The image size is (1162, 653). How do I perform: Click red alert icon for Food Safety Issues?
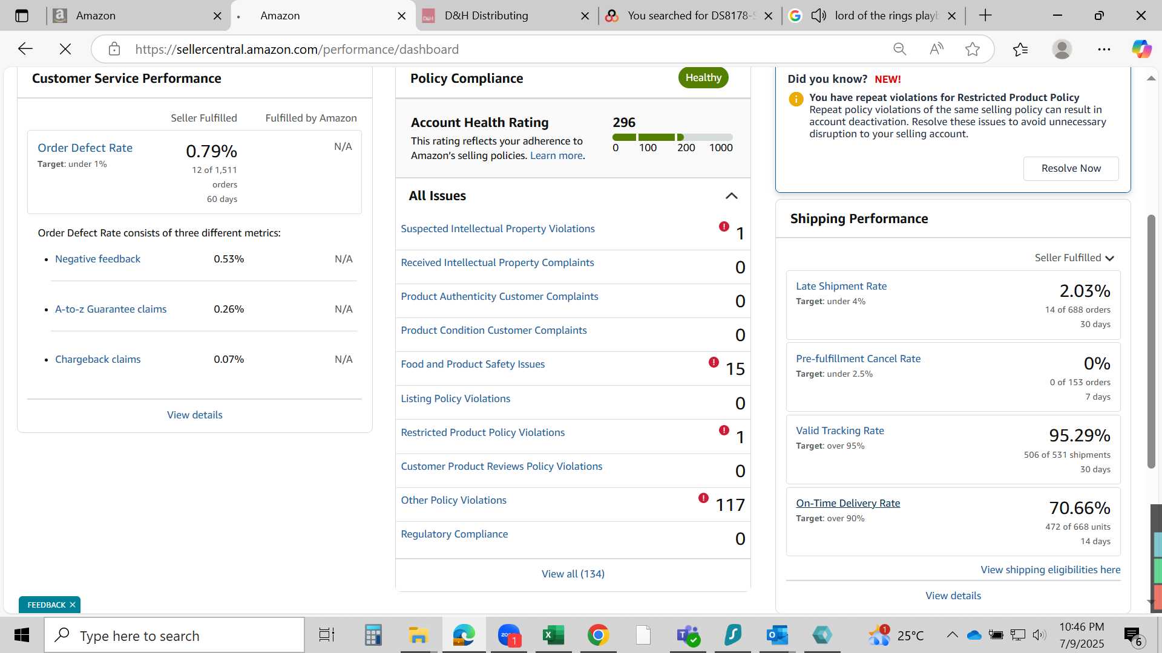[x=714, y=362]
